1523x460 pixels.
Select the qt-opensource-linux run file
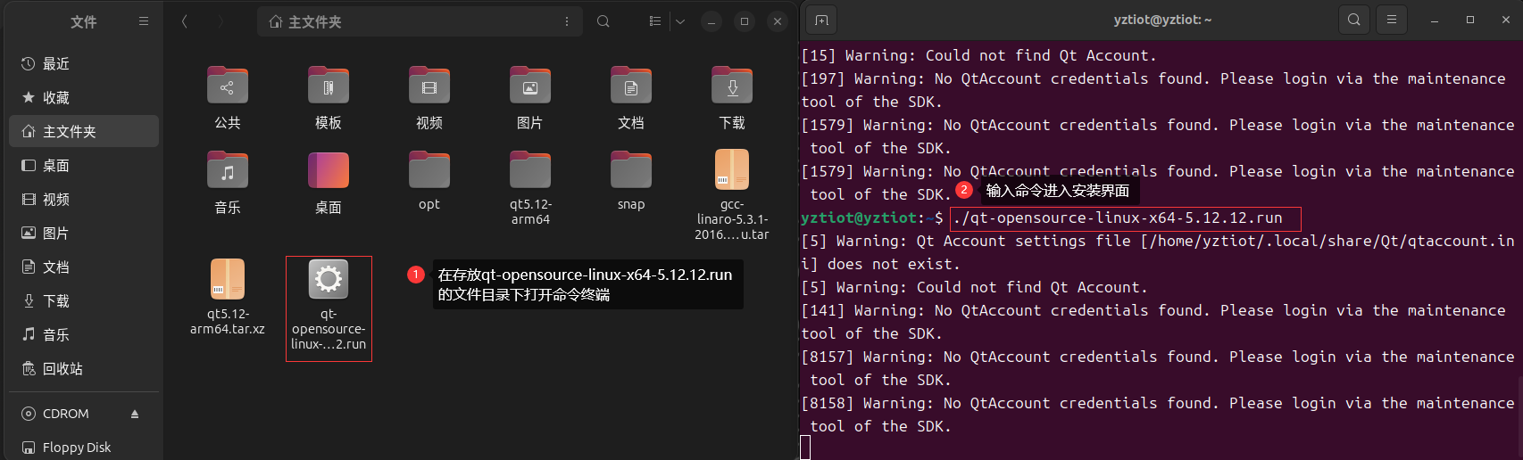coord(329,308)
